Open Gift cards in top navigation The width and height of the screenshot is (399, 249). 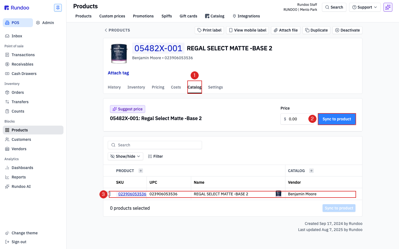pyautogui.click(x=188, y=16)
